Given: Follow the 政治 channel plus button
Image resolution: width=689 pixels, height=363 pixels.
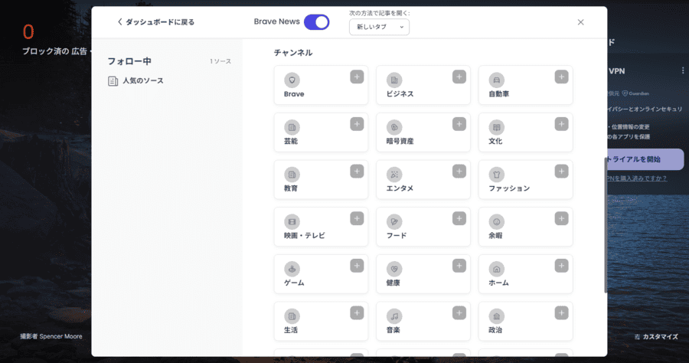Looking at the screenshot, I should pyautogui.click(x=562, y=313).
